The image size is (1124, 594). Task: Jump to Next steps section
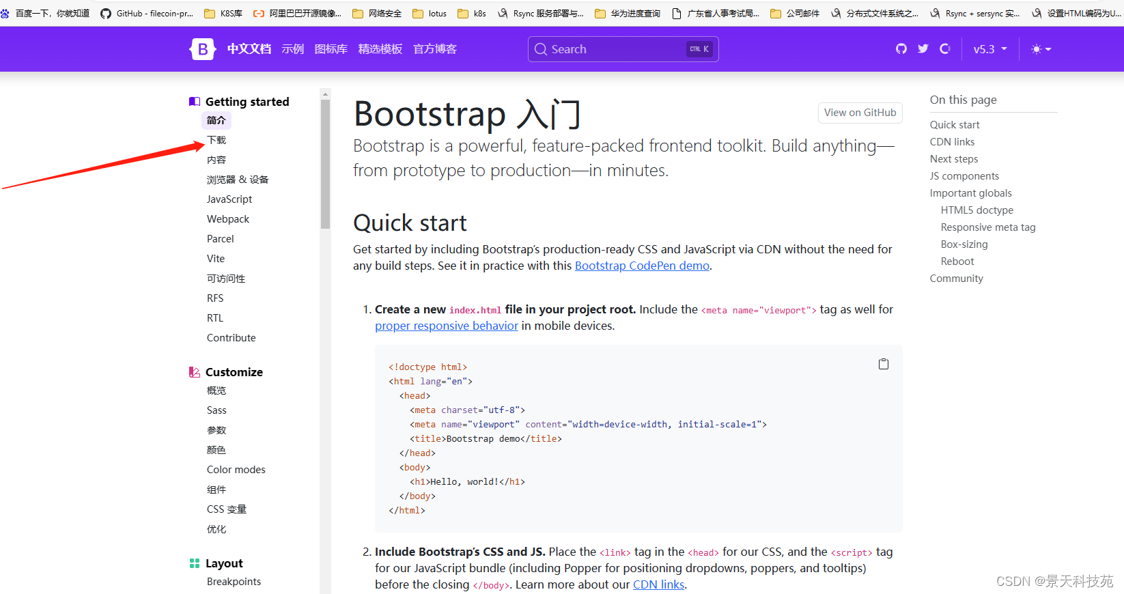point(954,159)
